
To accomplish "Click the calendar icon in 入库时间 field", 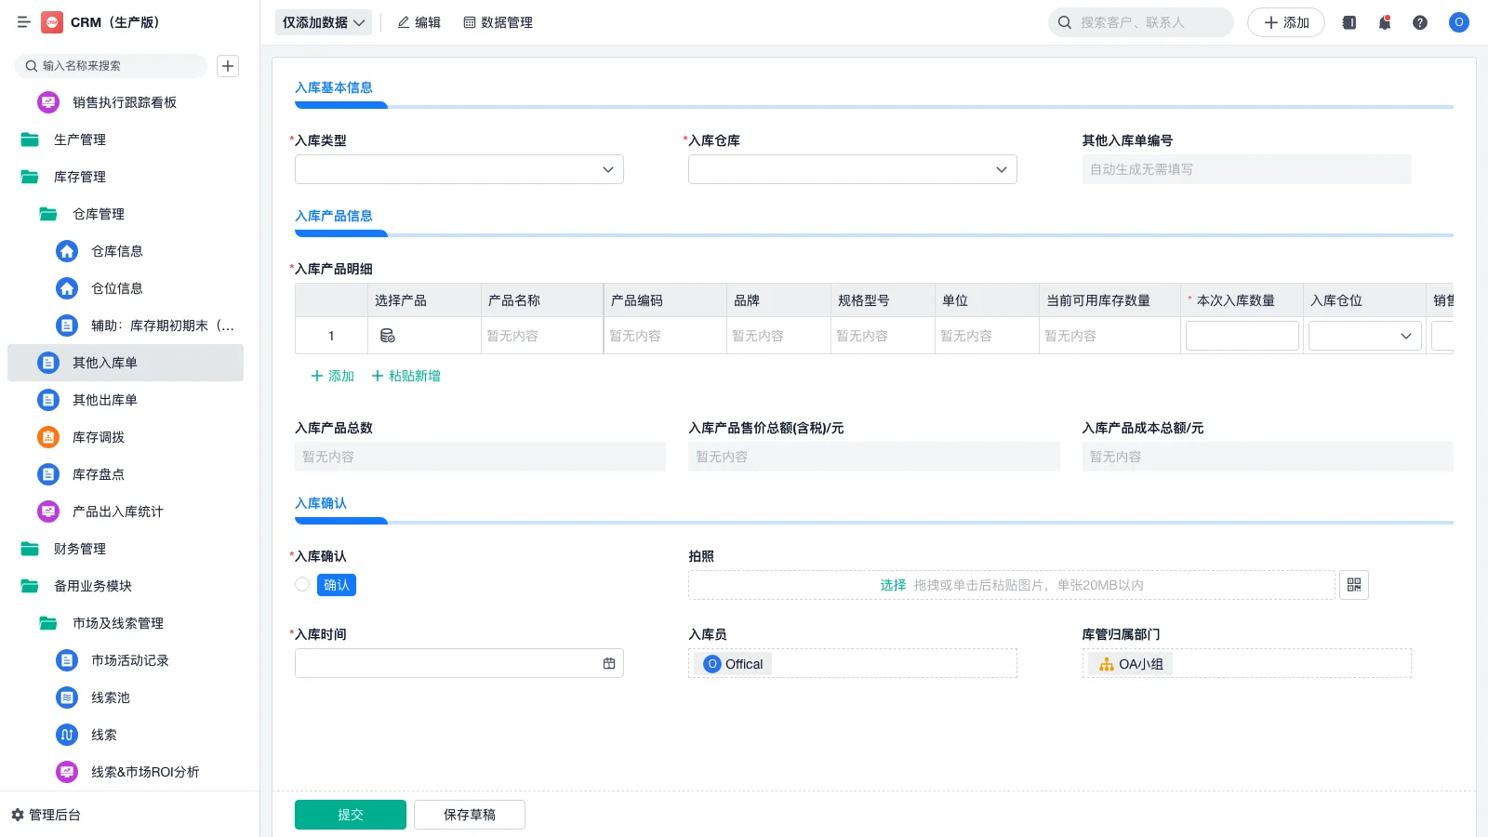I will click(x=609, y=662).
